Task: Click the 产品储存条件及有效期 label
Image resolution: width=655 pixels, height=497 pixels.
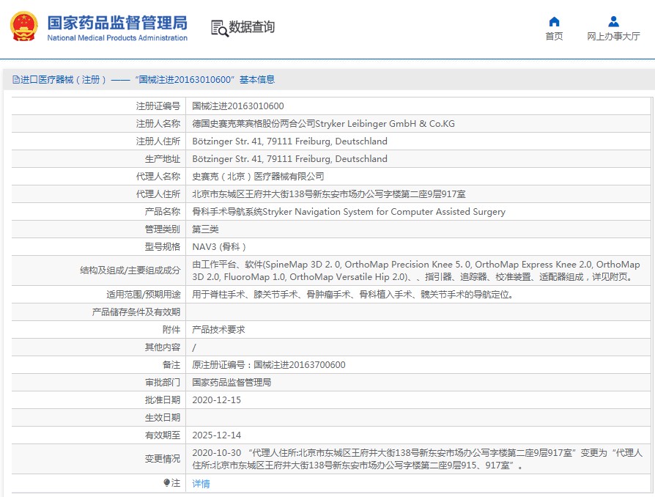Action: [136, 312]
